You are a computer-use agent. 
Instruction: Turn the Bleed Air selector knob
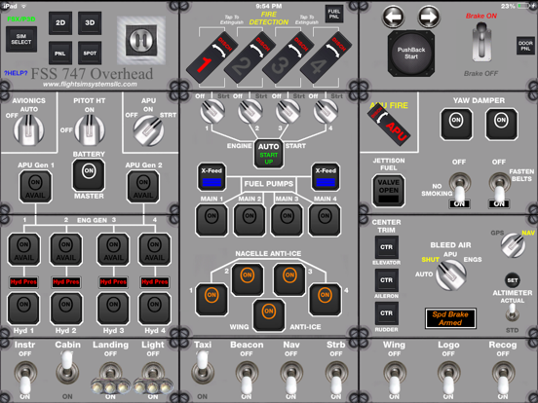click(450, 275)
